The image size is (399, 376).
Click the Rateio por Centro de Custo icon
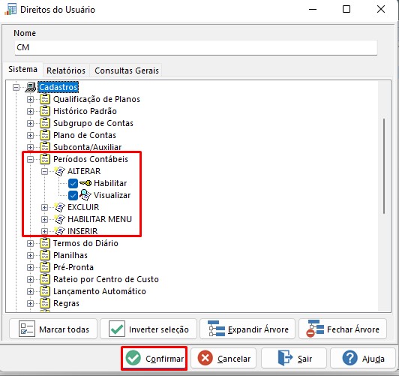(x=45, y=279)
